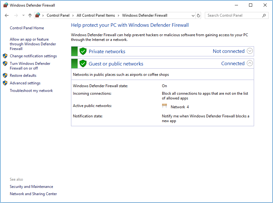Select All Control Panel Items breadcrumb
The height and width of the screenshot is (203, 273).
click(x=96, y=15)
